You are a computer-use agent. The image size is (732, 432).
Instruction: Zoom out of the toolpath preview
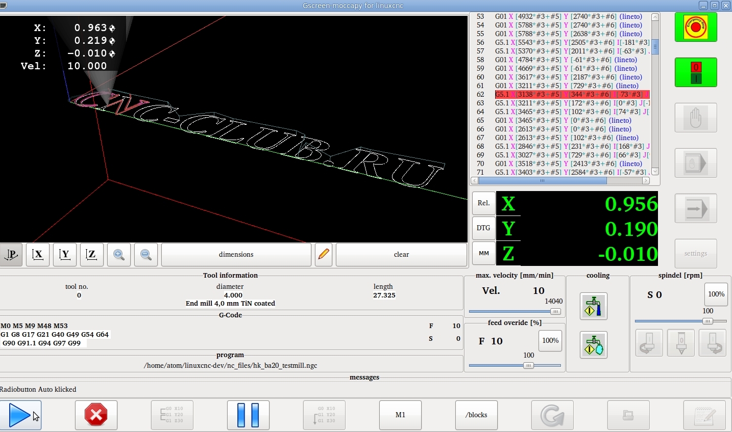tap(146, 255)
